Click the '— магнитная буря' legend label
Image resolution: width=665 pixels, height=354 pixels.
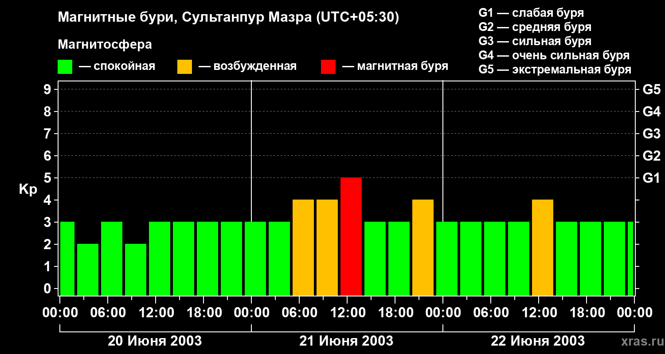[x=395, y=66]
